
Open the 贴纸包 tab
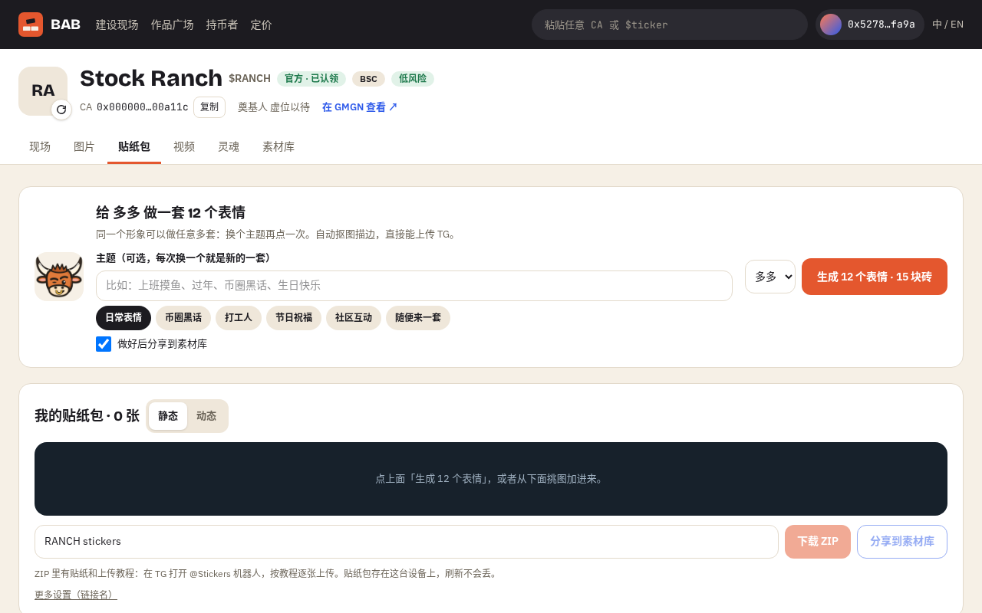[134, 147]
